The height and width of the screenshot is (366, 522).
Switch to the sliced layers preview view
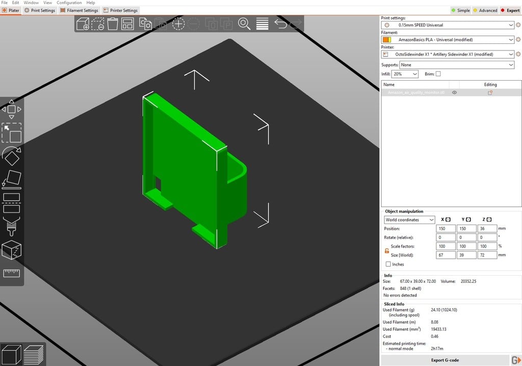coord(34,354)
